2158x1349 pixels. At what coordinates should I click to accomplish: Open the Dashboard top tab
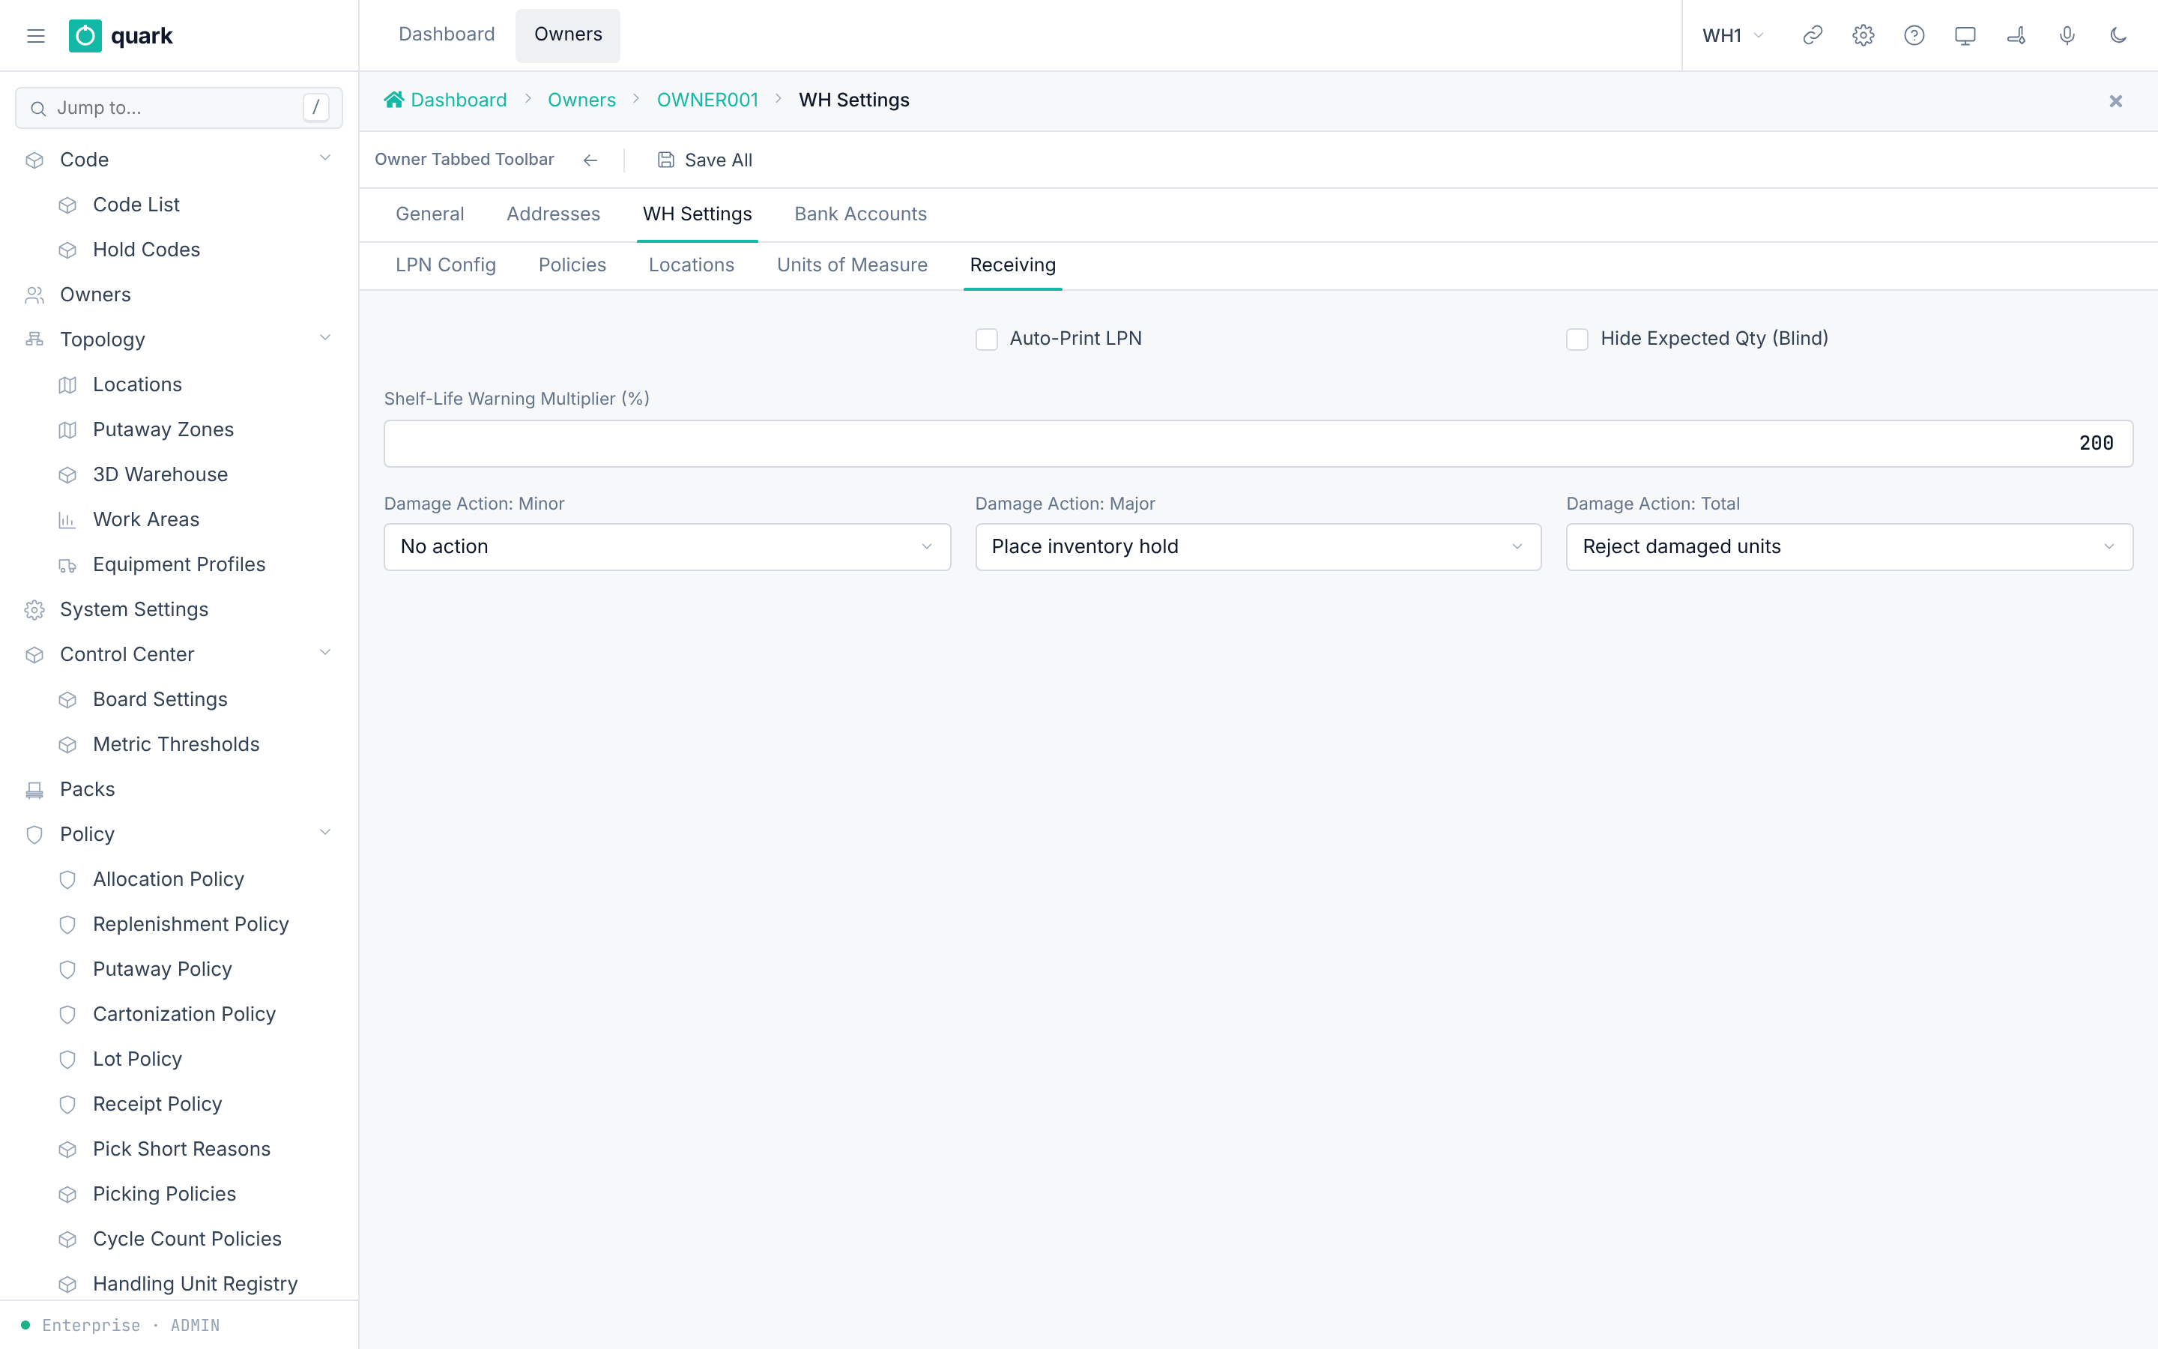446,34
